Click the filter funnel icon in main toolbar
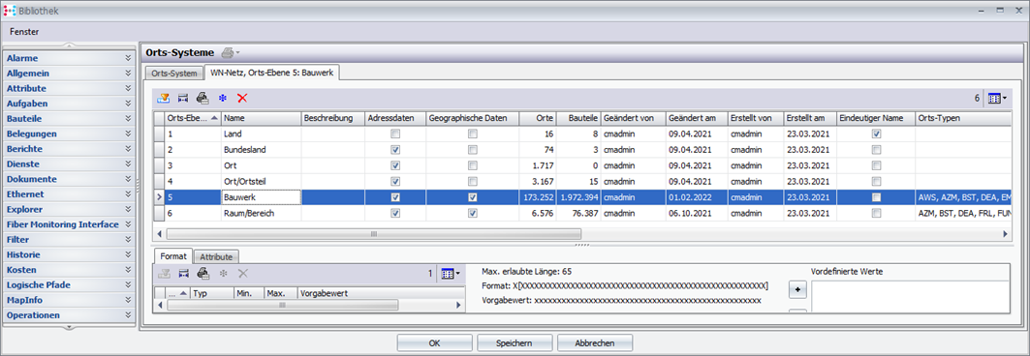 [x=164, y=98]
